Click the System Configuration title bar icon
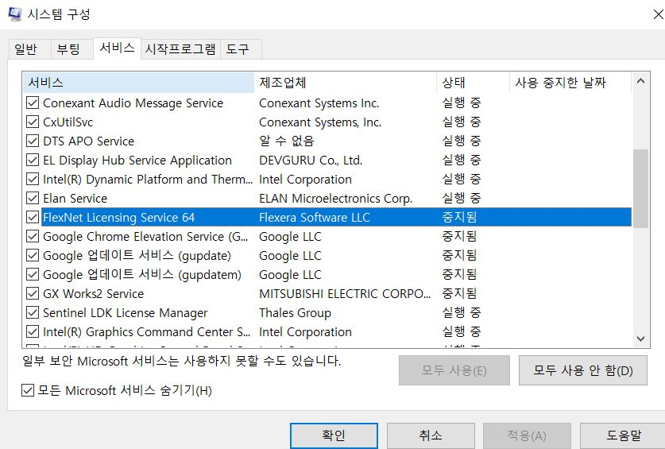This screenshot has width=665, height=449. coord(14,14)
